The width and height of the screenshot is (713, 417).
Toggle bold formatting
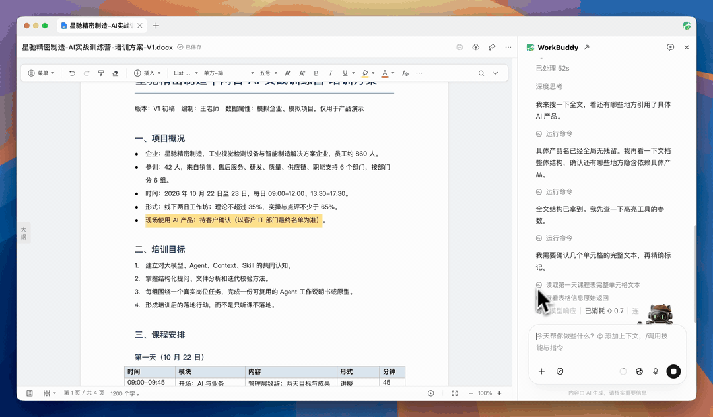[x=316, y=73]
